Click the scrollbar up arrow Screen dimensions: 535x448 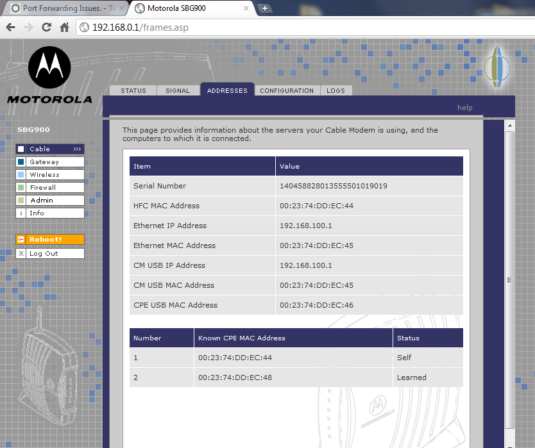[510, 126]
